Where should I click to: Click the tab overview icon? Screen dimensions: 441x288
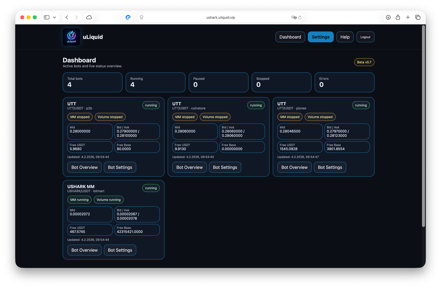tap(418, 17)
